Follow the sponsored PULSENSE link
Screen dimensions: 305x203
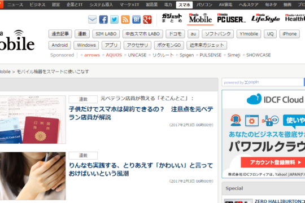(211, 55)
